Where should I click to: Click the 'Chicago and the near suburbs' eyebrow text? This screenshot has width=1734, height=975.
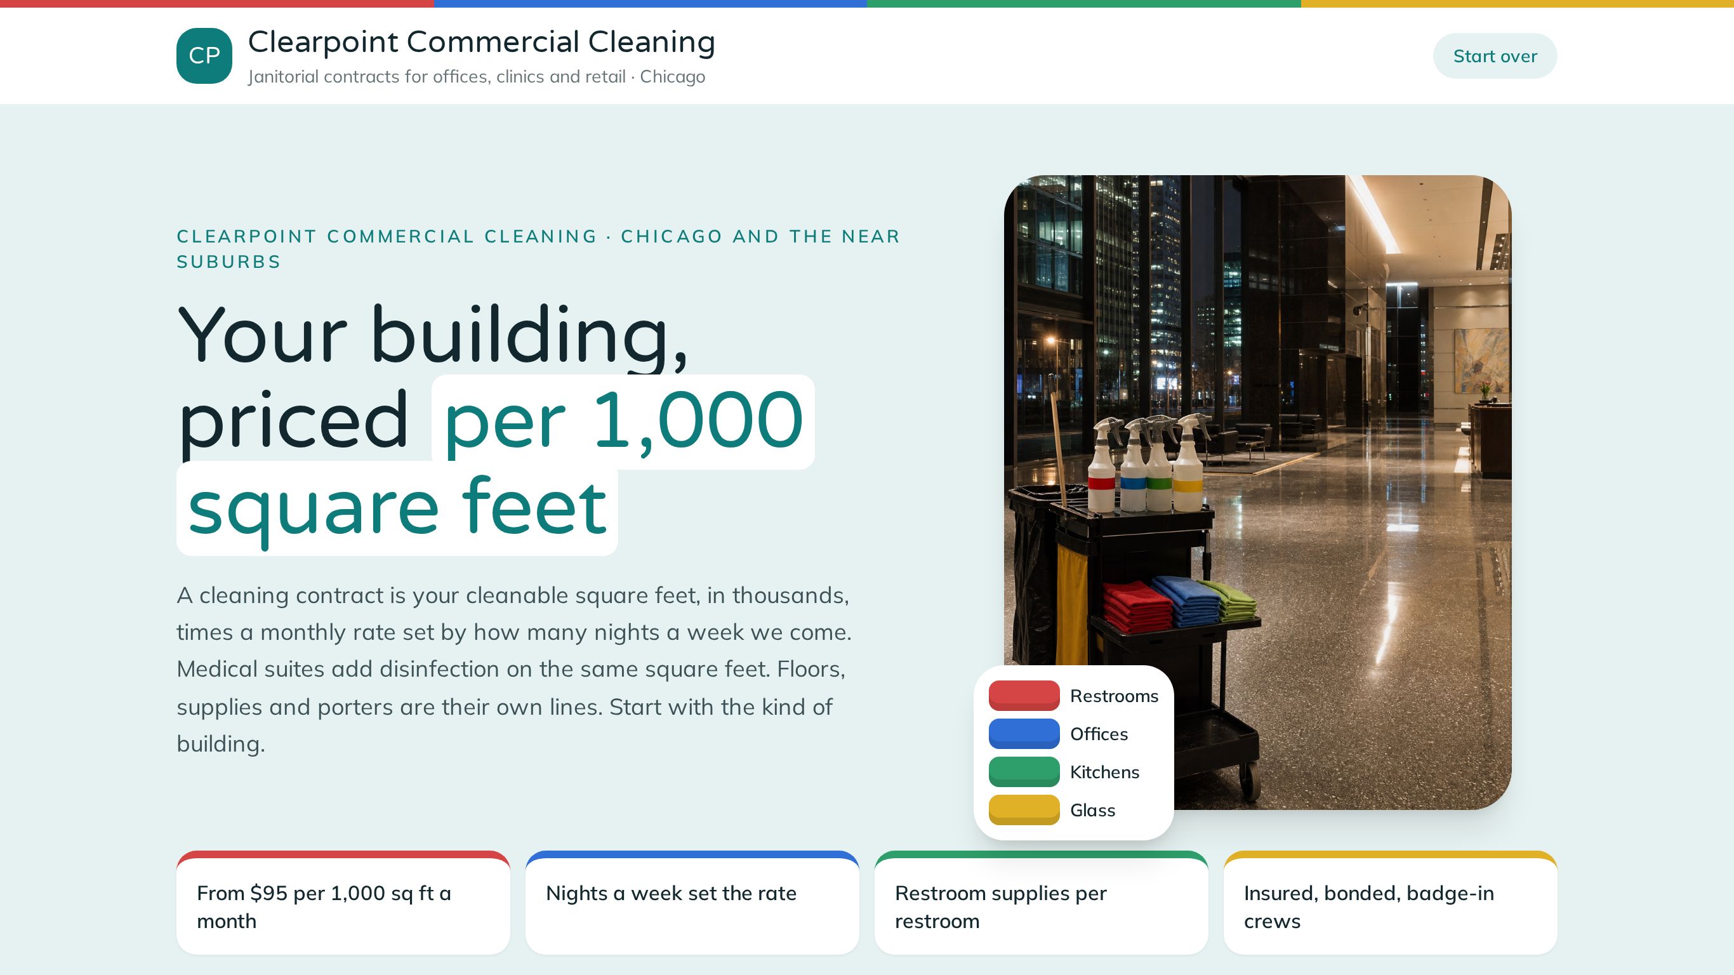(x=538, y=248)
